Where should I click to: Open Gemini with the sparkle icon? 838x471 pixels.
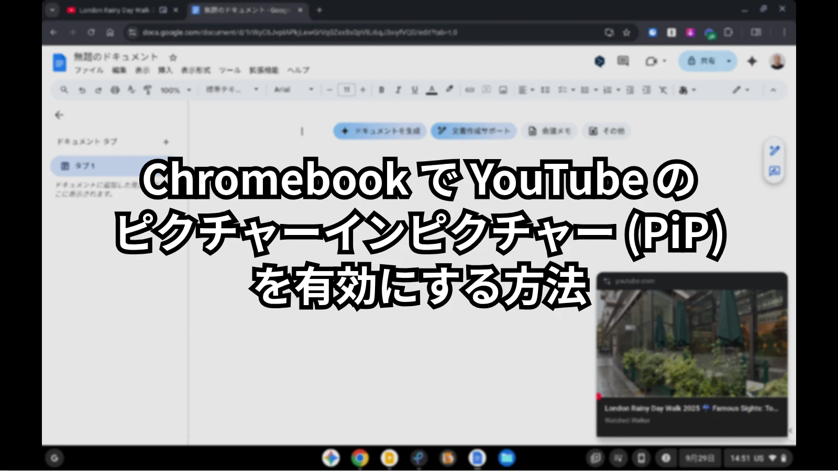coord(752,61)
